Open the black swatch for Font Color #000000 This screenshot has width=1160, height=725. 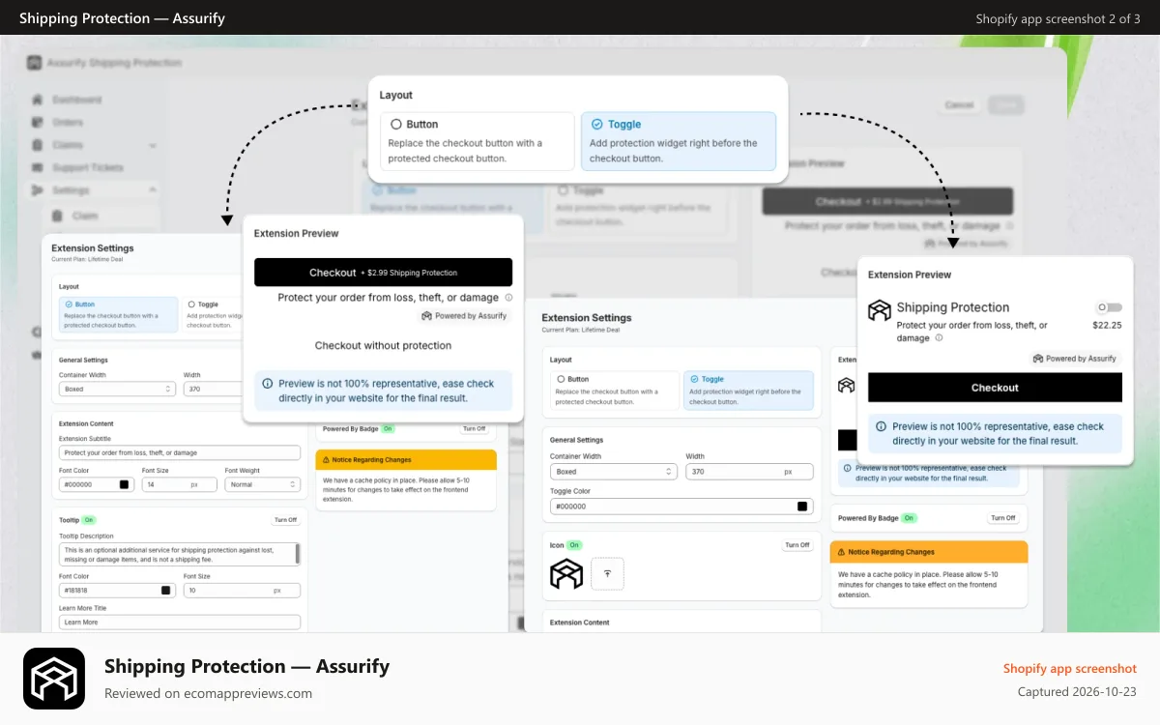click(124, 484)
